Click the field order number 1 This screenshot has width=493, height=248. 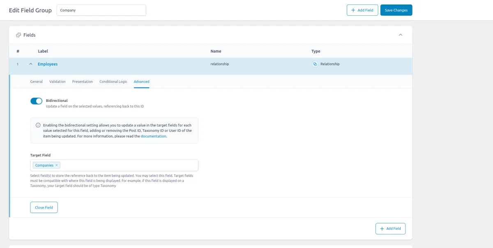(x=18, y=64)
